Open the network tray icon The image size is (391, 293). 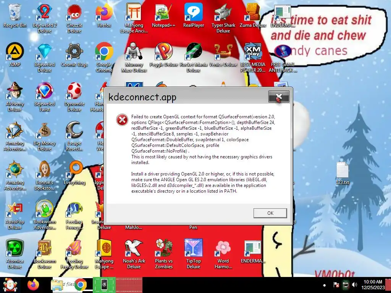coord(346,285)
